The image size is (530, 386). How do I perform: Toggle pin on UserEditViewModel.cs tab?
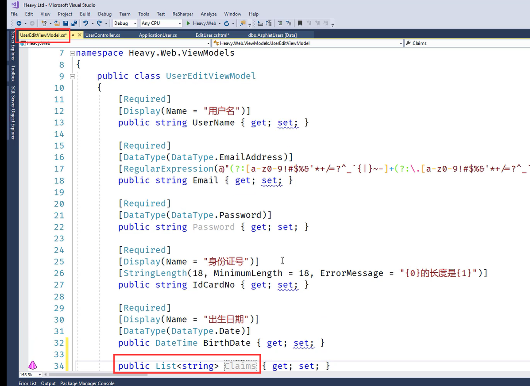click(x=73, y=35)
